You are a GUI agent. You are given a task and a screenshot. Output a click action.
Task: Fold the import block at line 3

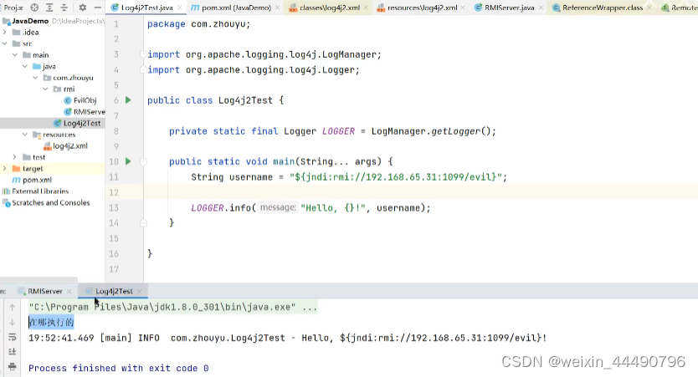click(143, 54)
